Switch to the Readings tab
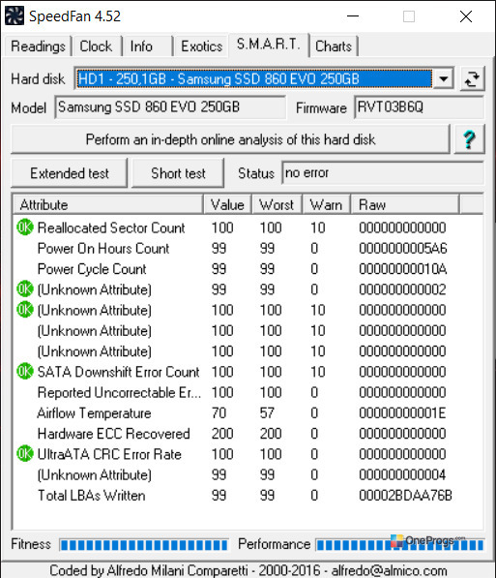The height and width of the screenshot is (578, 496). (38, 46)
